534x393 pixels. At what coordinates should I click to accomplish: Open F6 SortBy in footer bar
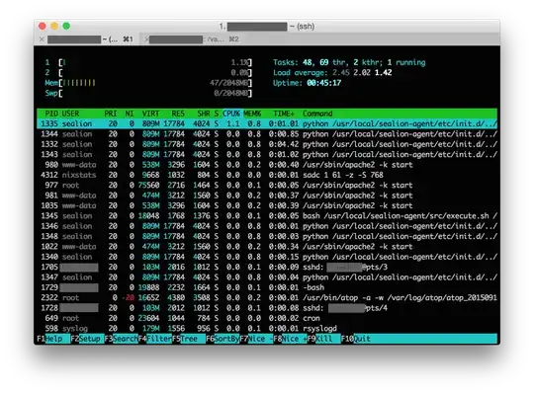coord(222,339)
